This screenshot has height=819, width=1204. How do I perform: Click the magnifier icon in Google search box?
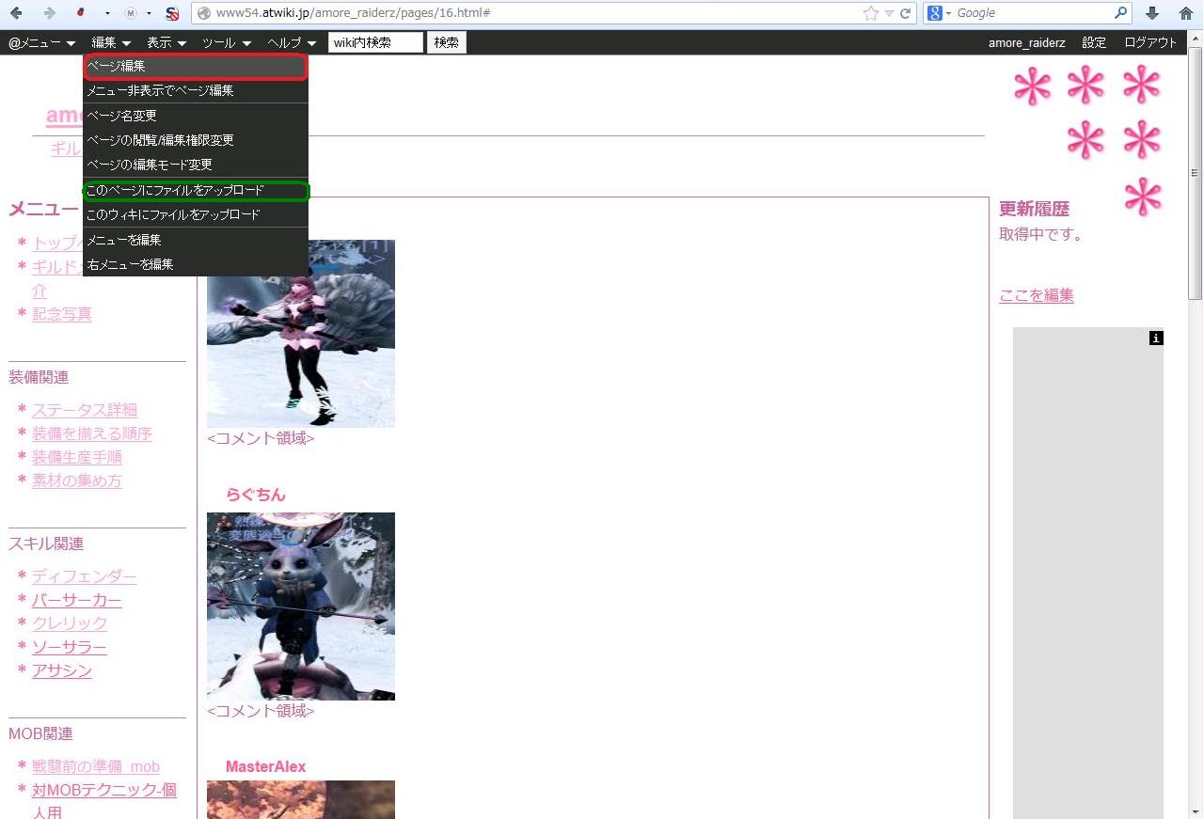pos(1120,13)
